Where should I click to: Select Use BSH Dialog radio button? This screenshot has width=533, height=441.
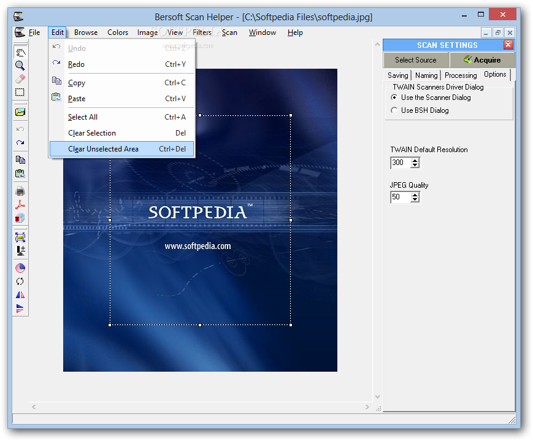(394, 110)
